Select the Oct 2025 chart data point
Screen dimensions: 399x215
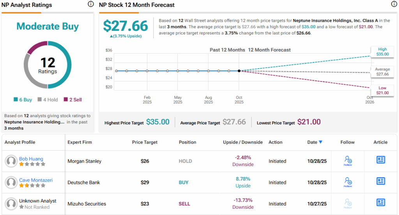(x=239, y=71)
